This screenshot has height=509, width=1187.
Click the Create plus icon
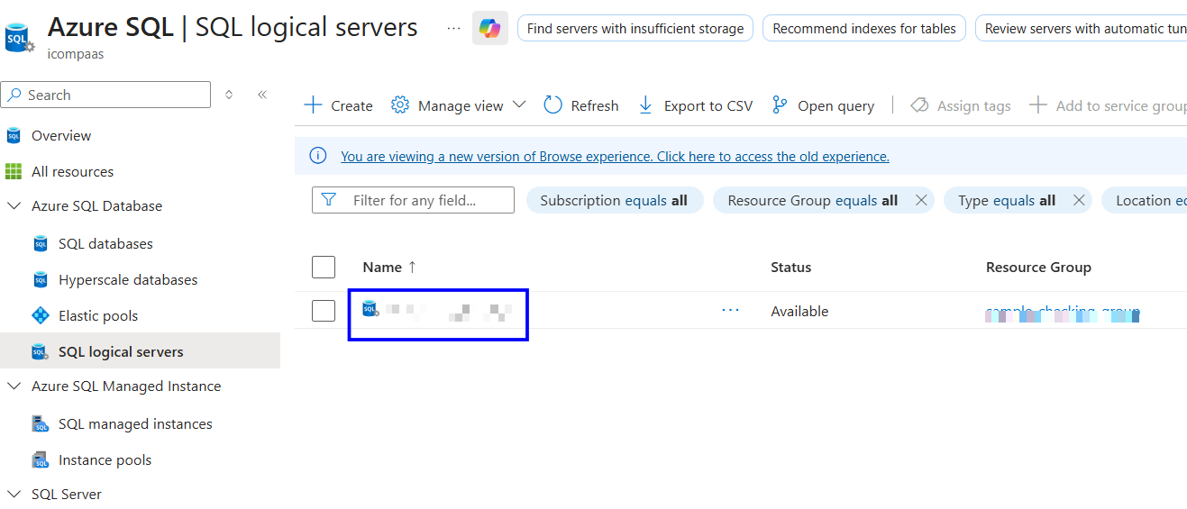pyautogui.click(x=313, y=105)
